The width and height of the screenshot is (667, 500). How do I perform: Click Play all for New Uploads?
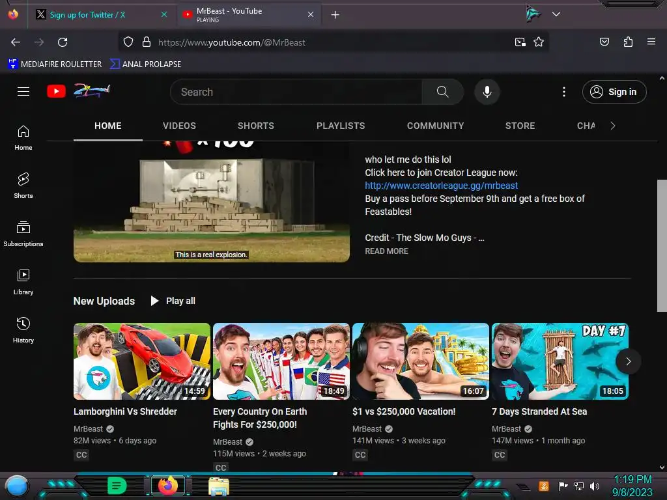173,301
